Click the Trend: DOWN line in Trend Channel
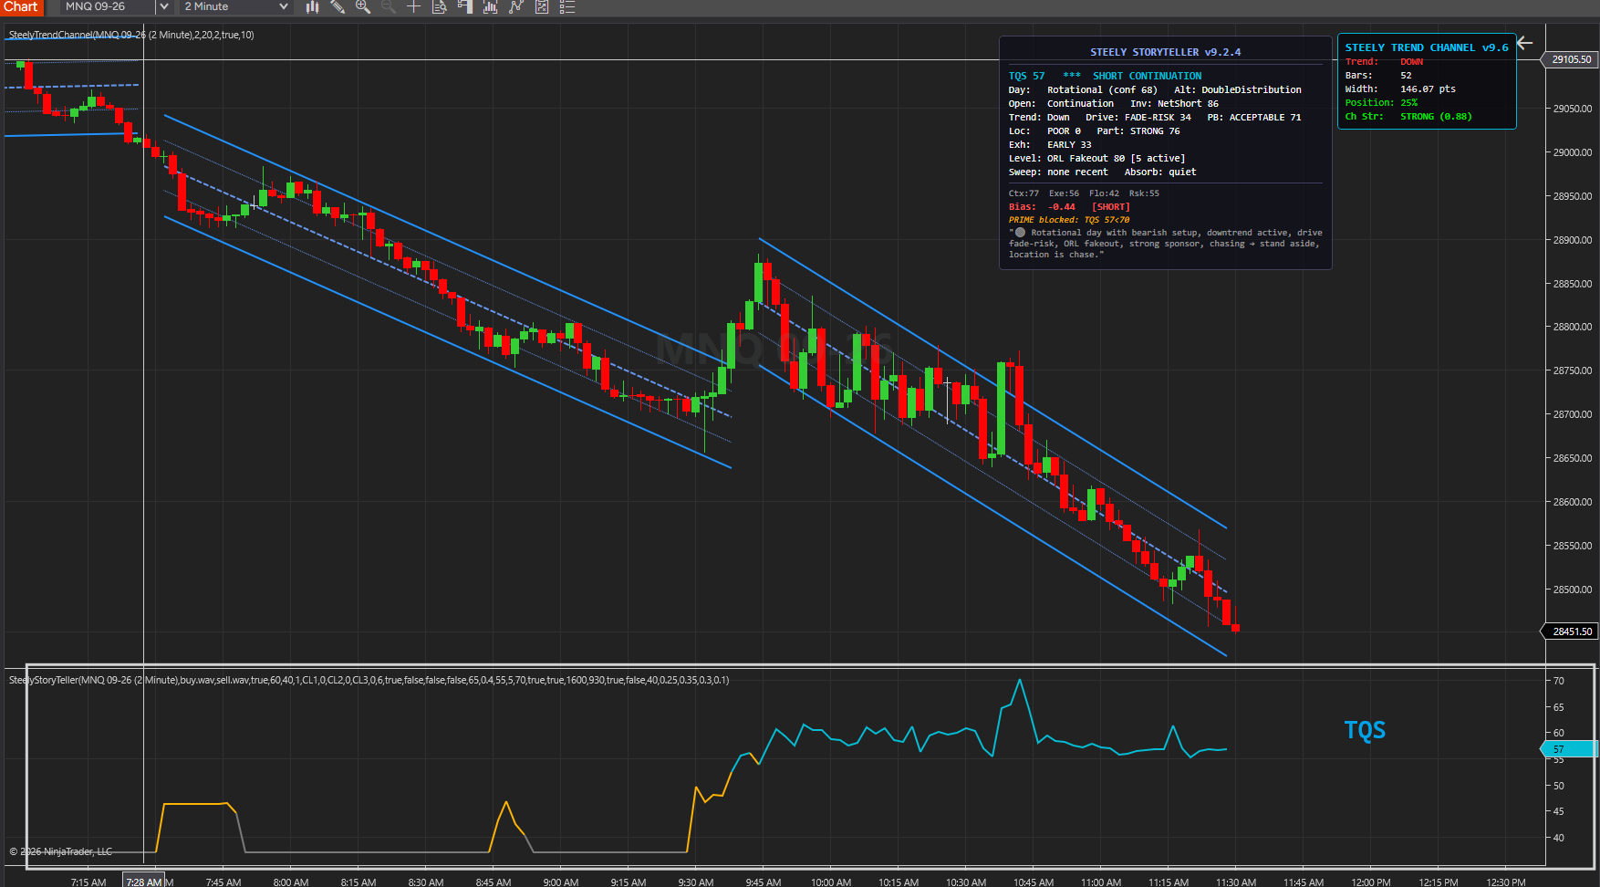 1384,62
